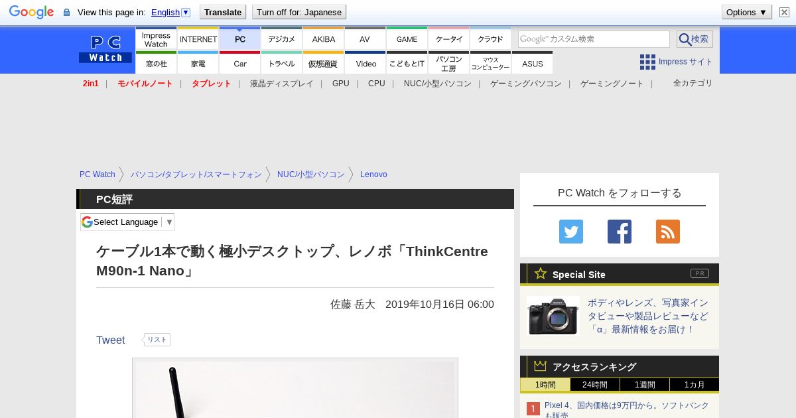Open the 仮想通貨 nav tab

pyautogui.click(x=324, y=63)
